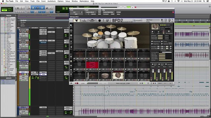Adjust the Direct mixer fader in BFD2
Image resolution: width=211 pixels, height=118 pixels.
(x=153, y=71)
